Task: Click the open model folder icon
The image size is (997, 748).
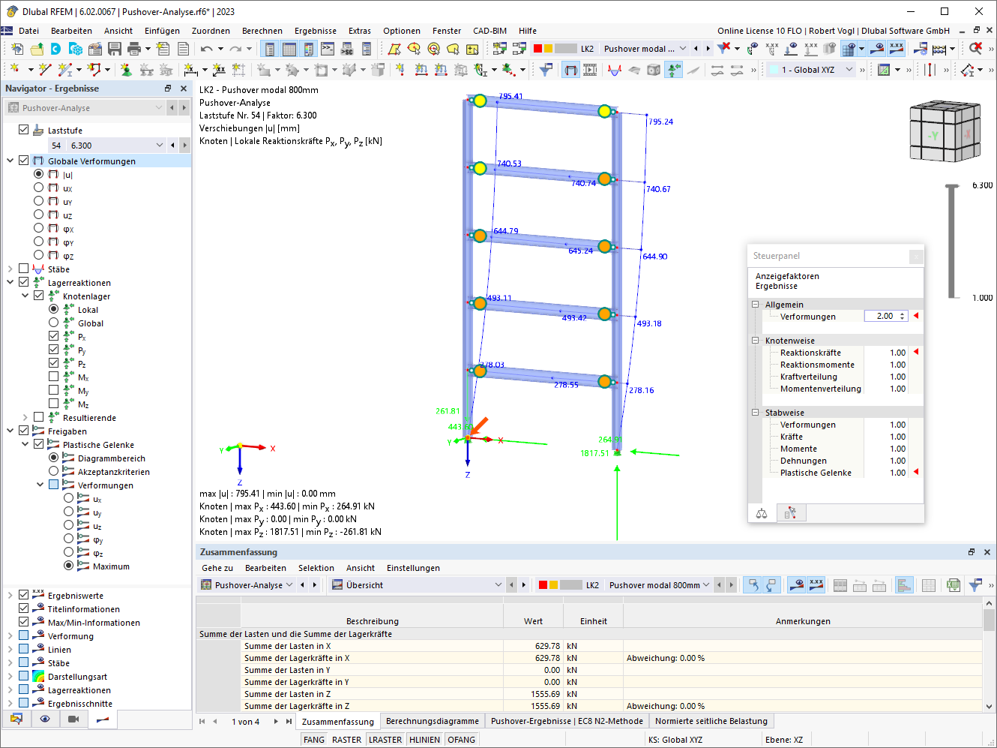Action: tap(36, 49)
